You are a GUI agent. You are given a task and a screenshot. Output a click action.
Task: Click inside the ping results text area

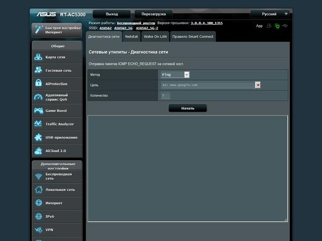[x=187, y=169]
